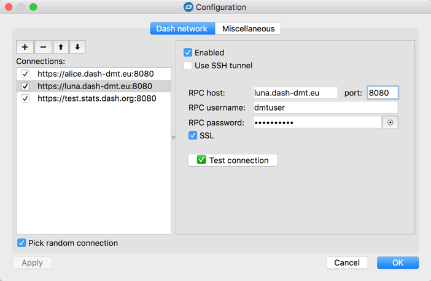Reveal RPC password with eye button
This screenshot has height=281, width=431.
pyautogui.click(x=390, y=122)
